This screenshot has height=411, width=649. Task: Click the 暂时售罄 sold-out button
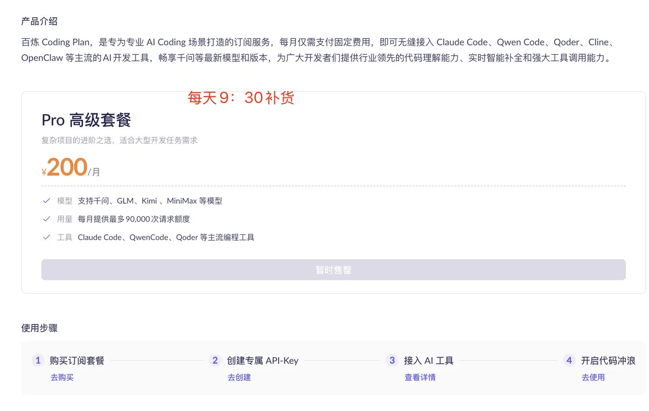333,270
